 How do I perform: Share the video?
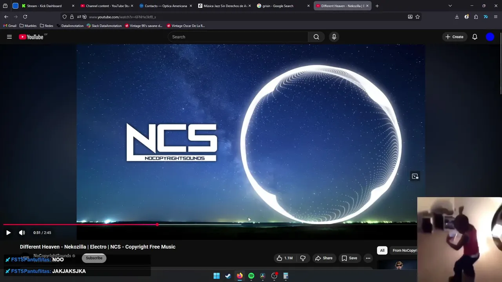point(324,258)
